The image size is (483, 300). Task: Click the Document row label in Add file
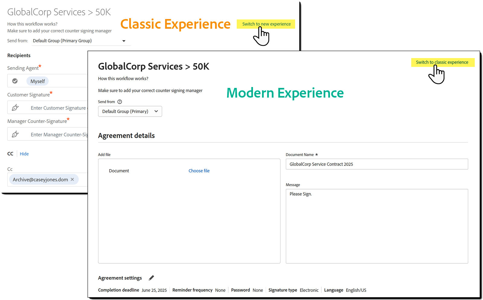point(119,171)
